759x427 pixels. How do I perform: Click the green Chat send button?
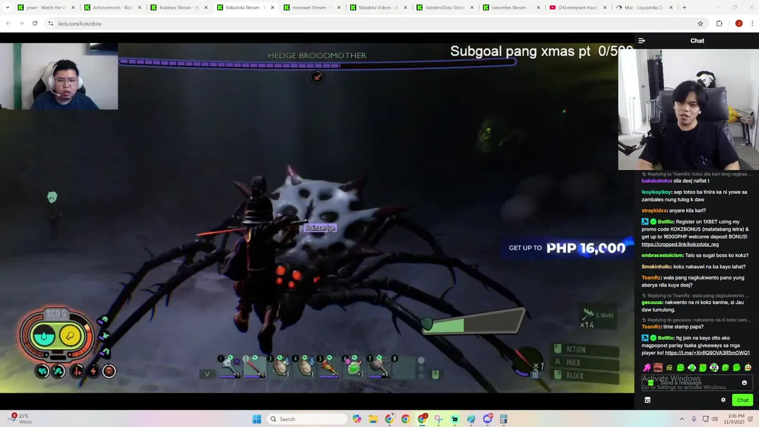coord(742,400)
